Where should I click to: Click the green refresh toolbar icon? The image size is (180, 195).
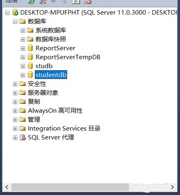click(76, 2)
